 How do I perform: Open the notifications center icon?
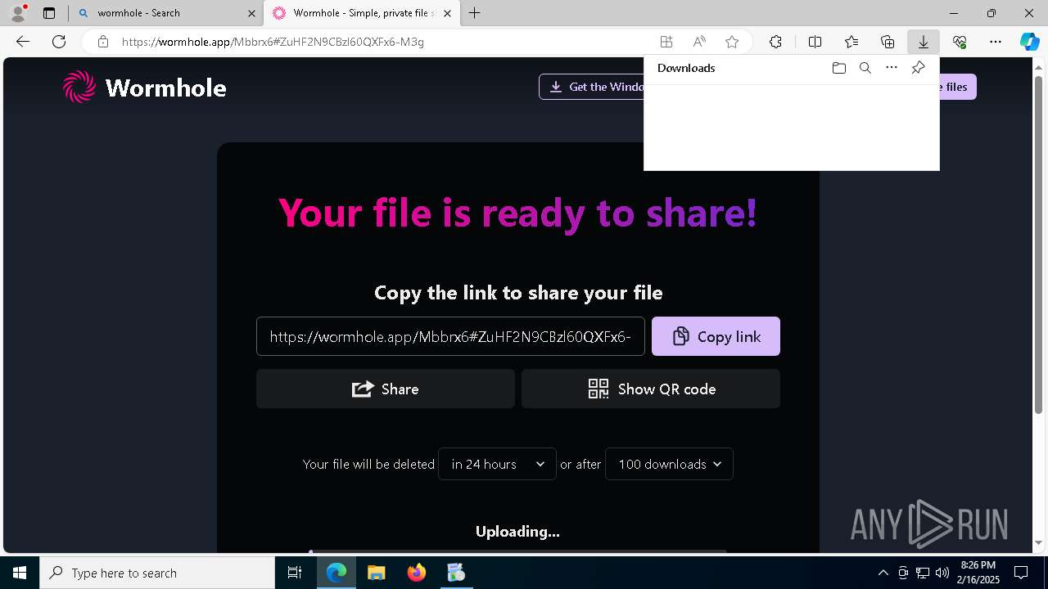(x=1021, y=573)
